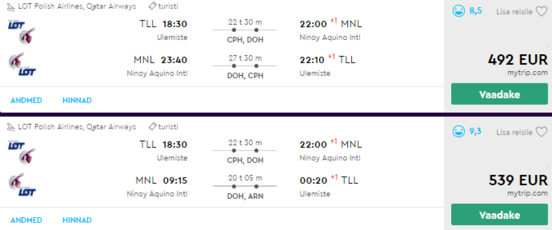Save the 539 EUR flight with heart icon
The width and height of the screenshot is (552, 230).
coord(541,132)
